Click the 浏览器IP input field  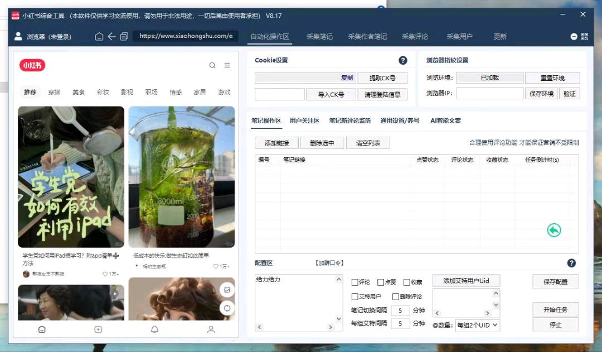490,93
